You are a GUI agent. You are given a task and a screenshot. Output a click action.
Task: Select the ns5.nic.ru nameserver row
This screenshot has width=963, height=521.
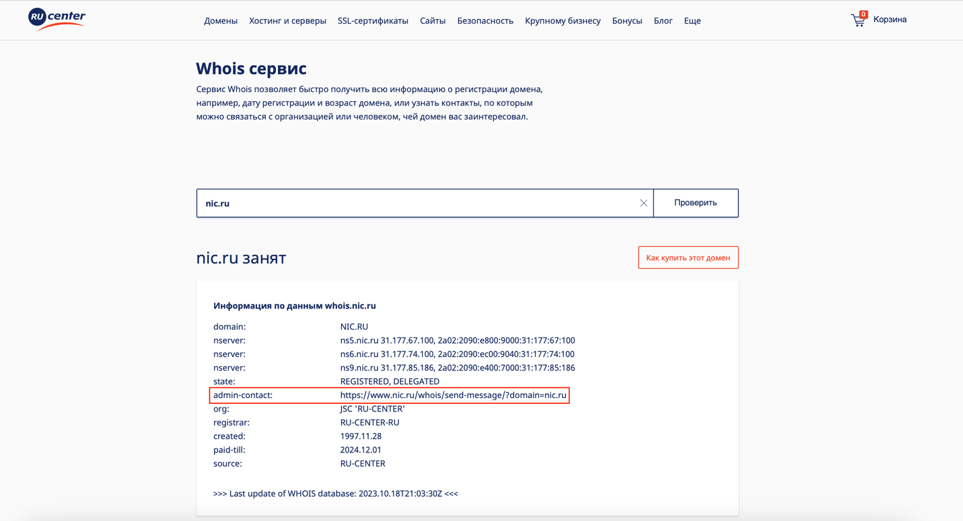[x=394, y=340]
